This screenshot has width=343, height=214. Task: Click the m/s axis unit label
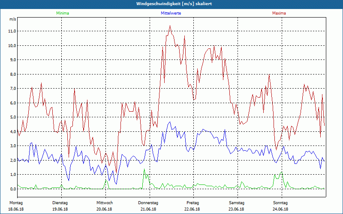[x=13, y=19]
